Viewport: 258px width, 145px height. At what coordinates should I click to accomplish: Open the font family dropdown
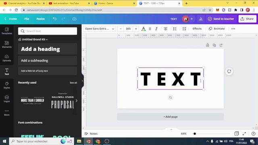coord(100,29)
